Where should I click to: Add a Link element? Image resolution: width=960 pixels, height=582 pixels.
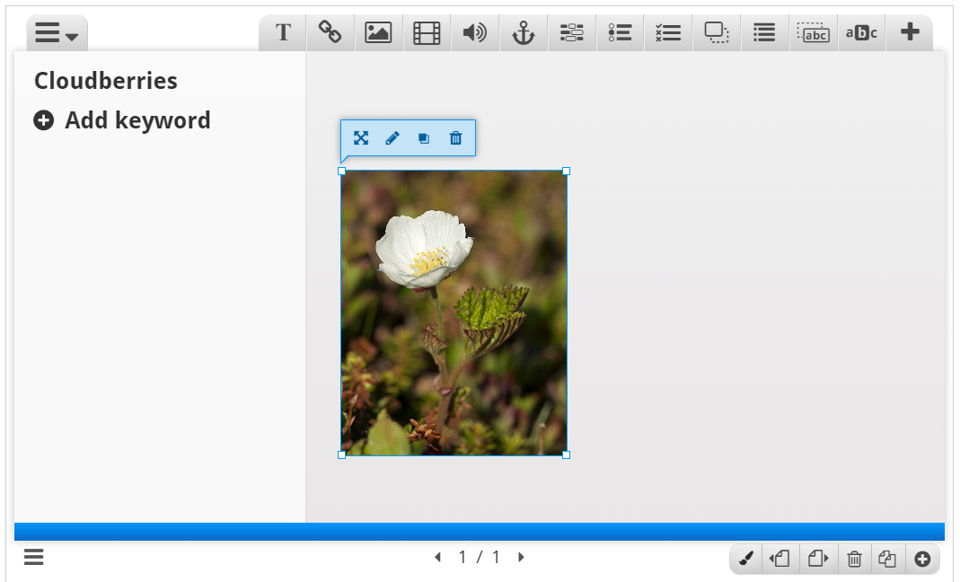click(x=330, y=32)
